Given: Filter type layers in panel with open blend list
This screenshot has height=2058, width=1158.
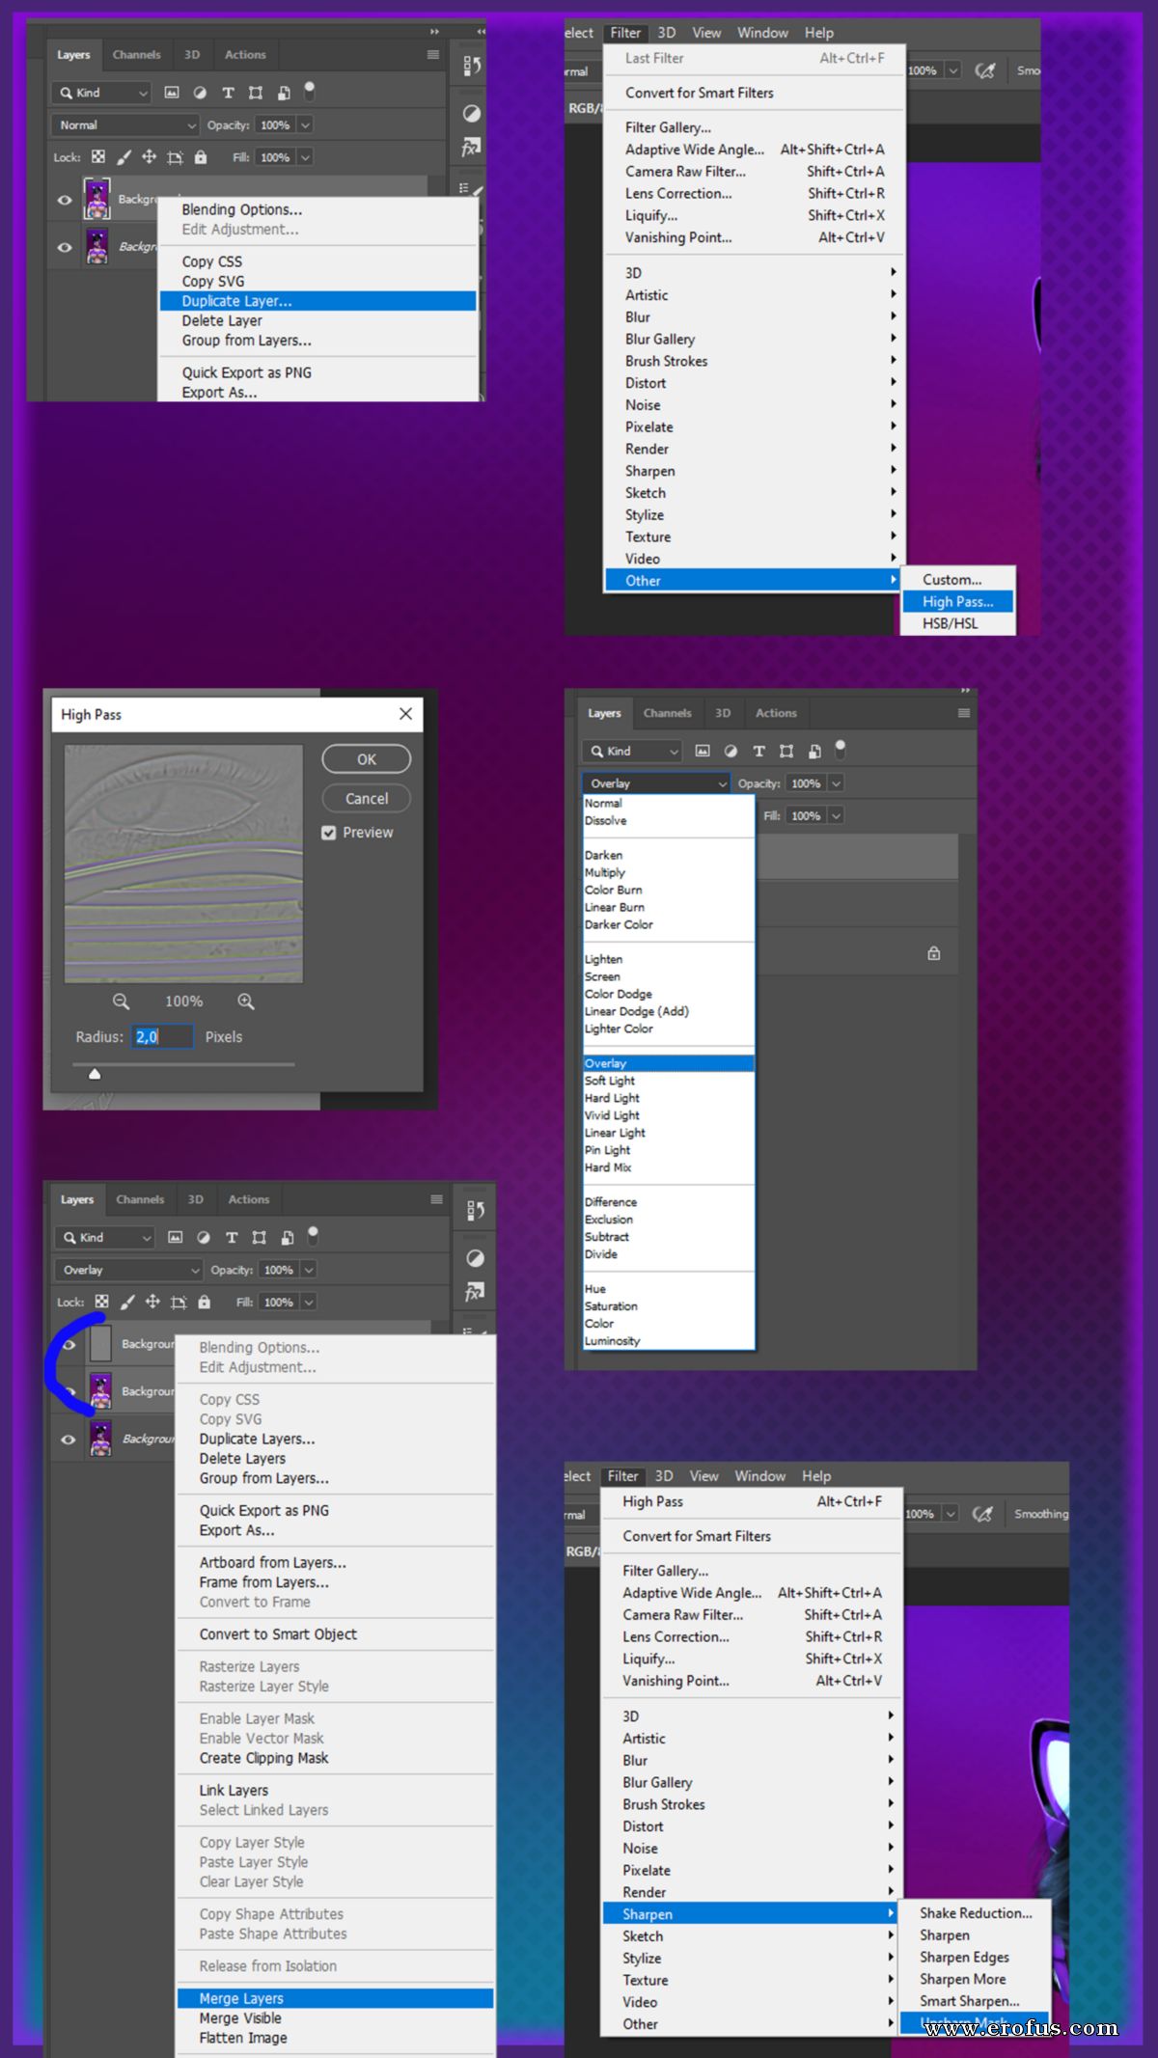Looking at the screenshot, I should 758,751.
